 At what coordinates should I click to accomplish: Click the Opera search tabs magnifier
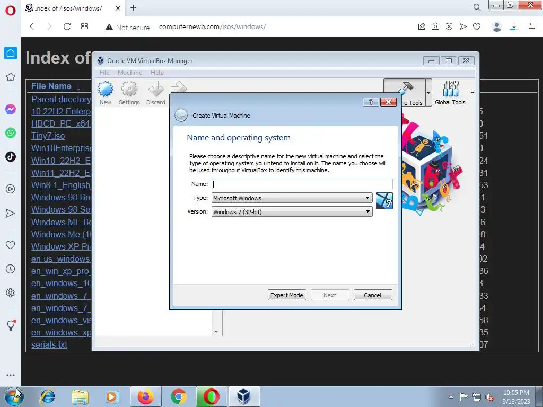tap(477, 7)
